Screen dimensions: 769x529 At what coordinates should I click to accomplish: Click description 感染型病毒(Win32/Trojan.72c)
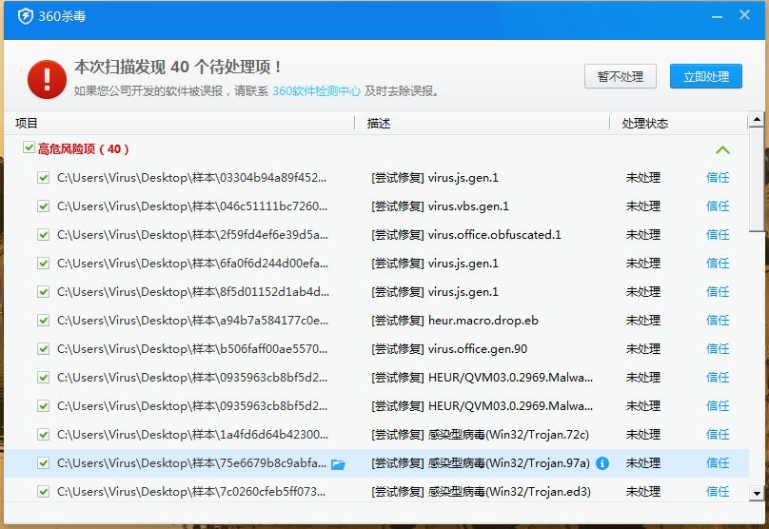tap(508, 435)
